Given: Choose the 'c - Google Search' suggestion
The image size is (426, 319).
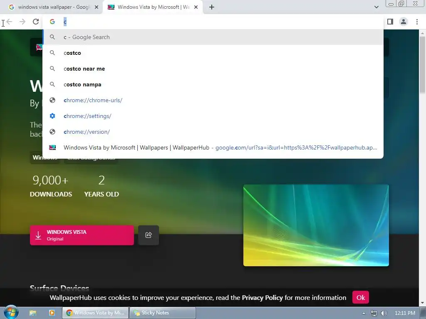Looking at the screenshot, I should tap(213, 37).
